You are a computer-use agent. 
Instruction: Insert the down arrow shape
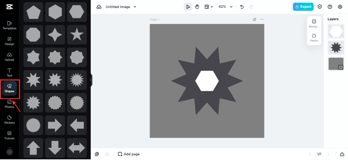point(55,148)
